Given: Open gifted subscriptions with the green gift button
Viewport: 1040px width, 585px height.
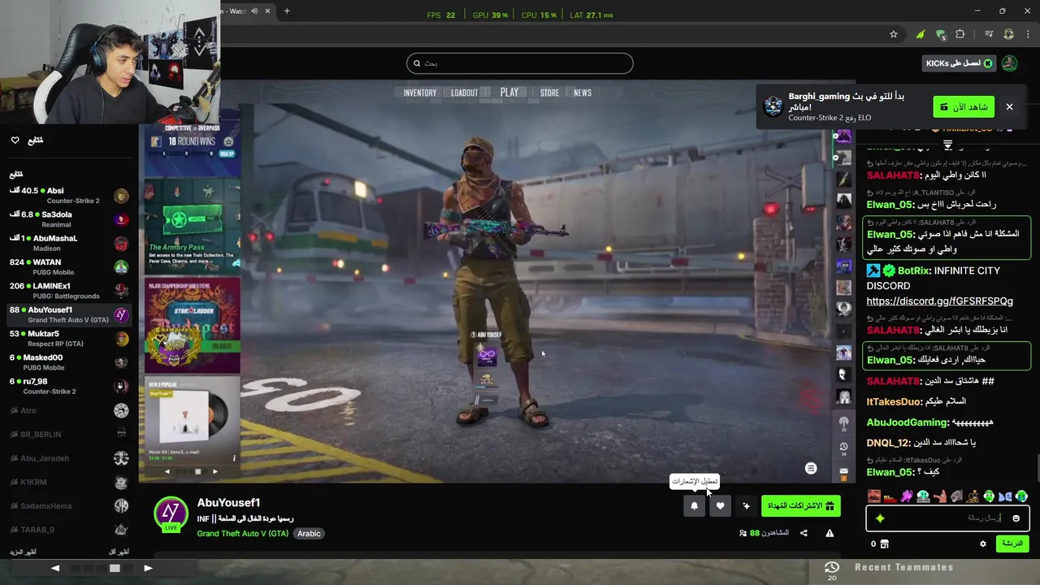Looking at the screenshot, I should tap(801, 506).
